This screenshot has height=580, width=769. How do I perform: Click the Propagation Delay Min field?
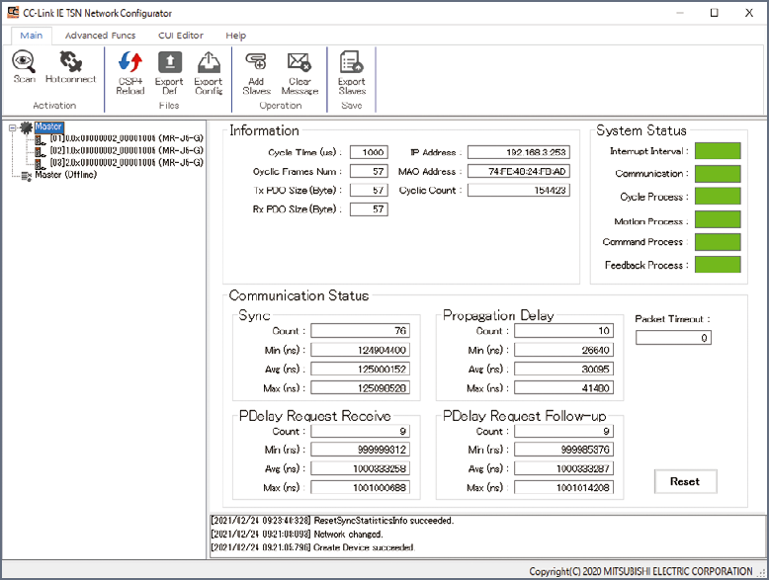(563, 350)
